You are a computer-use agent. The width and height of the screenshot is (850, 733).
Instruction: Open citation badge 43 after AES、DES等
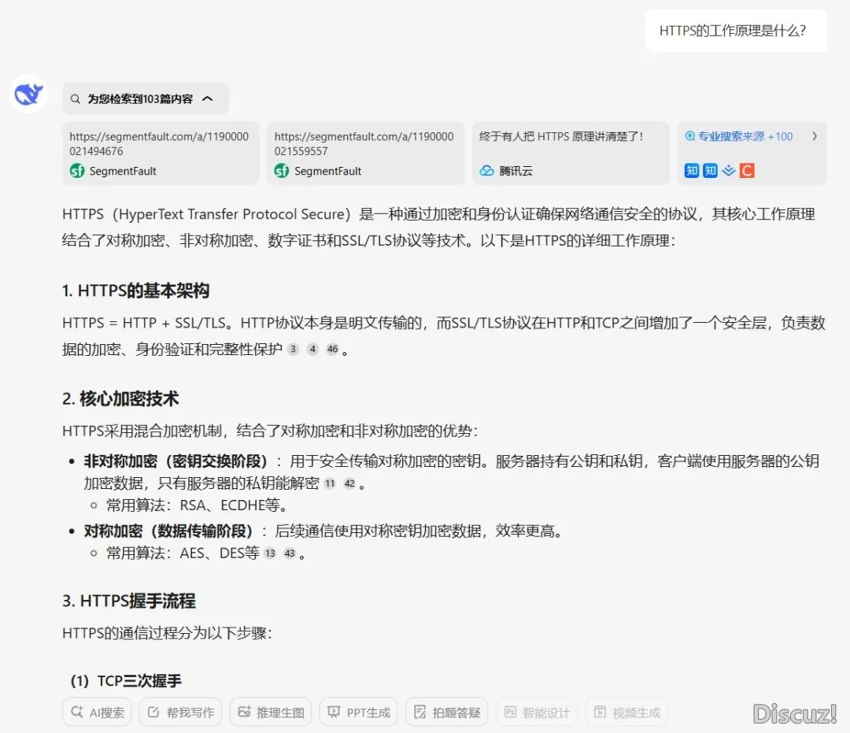tap(290, 553)
